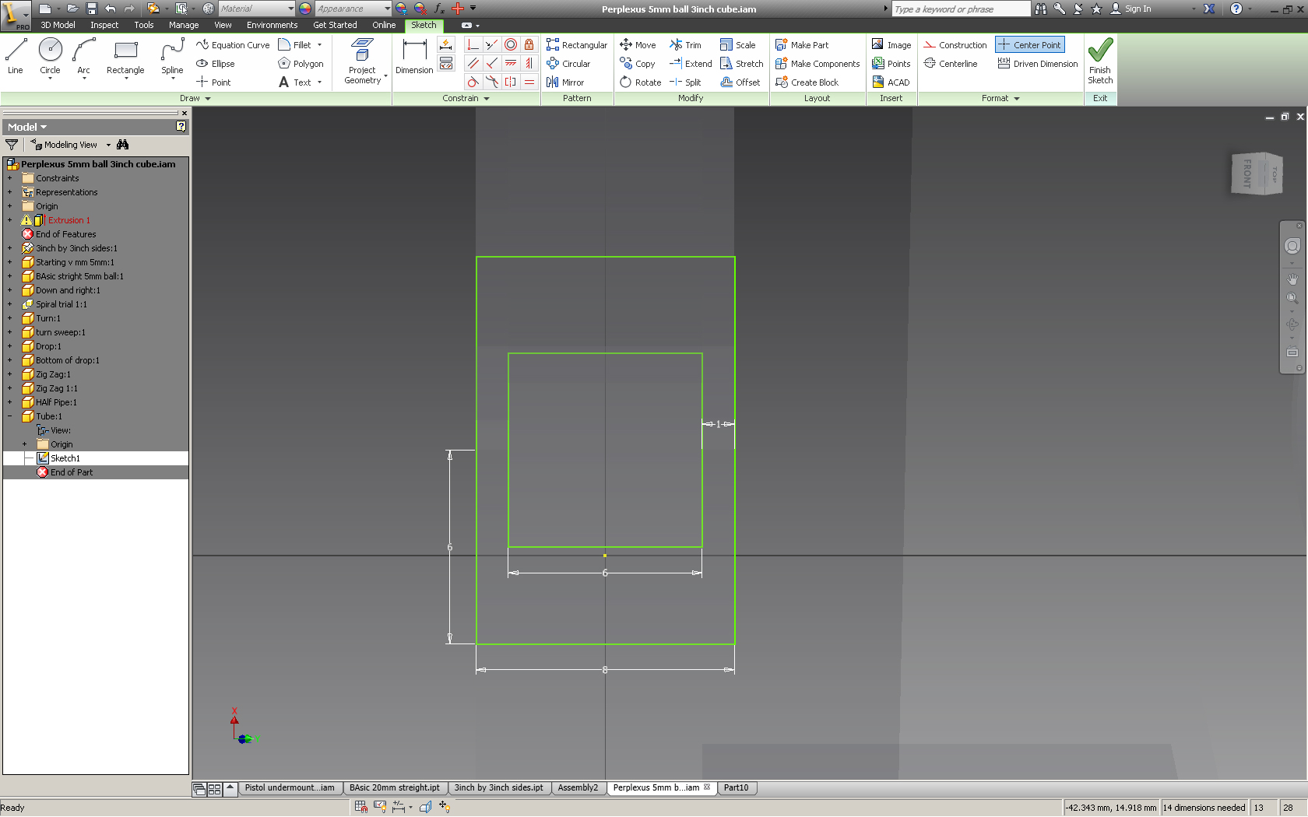Open the Model browser dropdown
This screenshot has width=1308, height=817.
coord(27,127)
